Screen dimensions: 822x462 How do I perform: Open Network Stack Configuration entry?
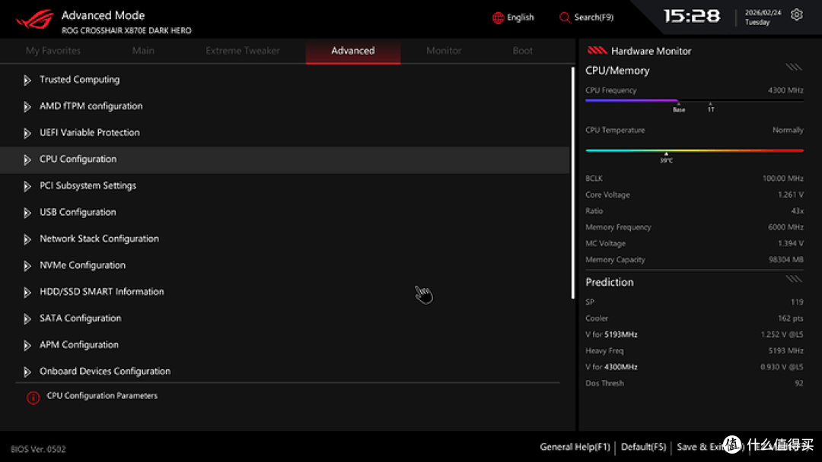(x=99, y=239)
